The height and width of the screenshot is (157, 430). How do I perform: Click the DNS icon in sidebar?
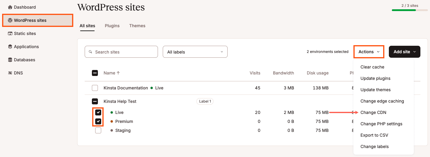[10, 73]
